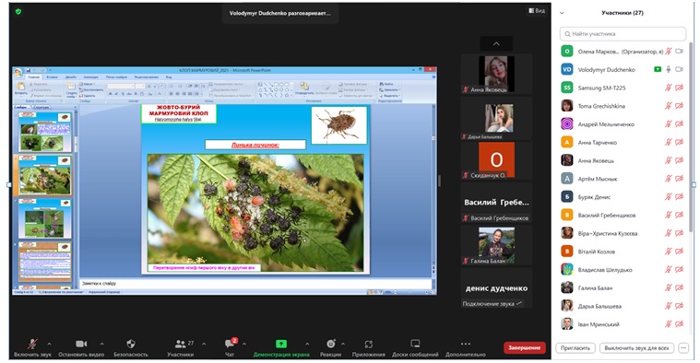Switch to Структура tab in PowerPoint slide pane
This screenshot has width=700, height=363.
(42, 108)
